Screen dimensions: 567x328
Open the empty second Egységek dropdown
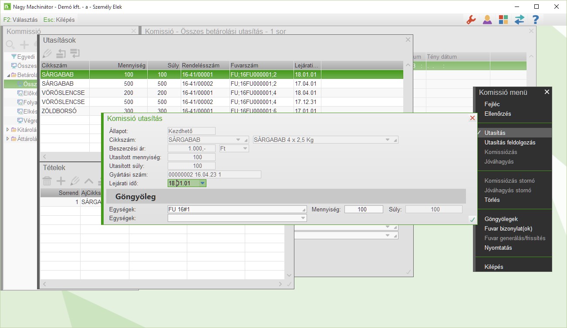click(303, 218)
